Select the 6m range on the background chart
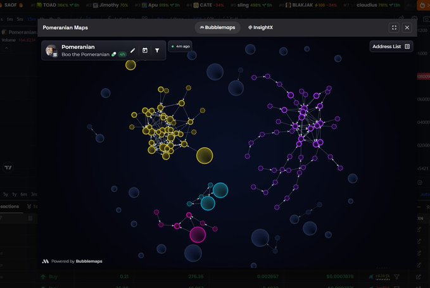This screenshot has height=288, width=430. tap(24, 194)
